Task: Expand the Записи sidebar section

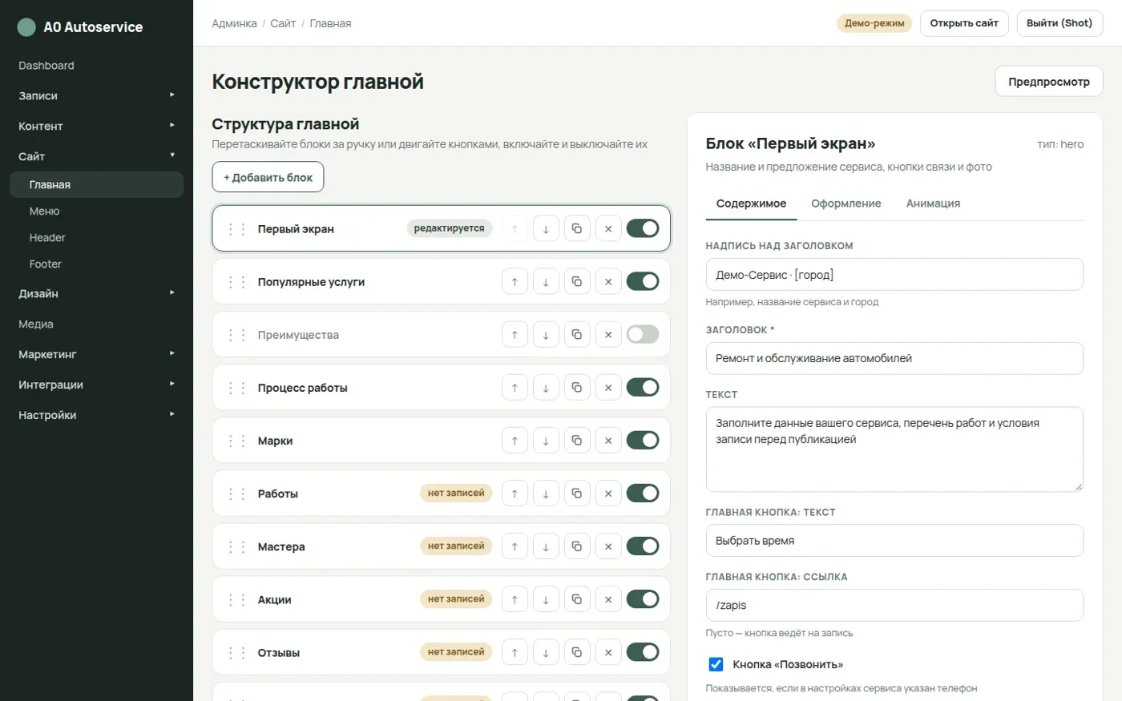Action: coord(96,95)
